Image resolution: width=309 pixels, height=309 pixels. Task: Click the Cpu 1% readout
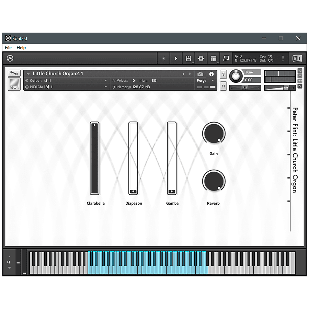point(266,56)
